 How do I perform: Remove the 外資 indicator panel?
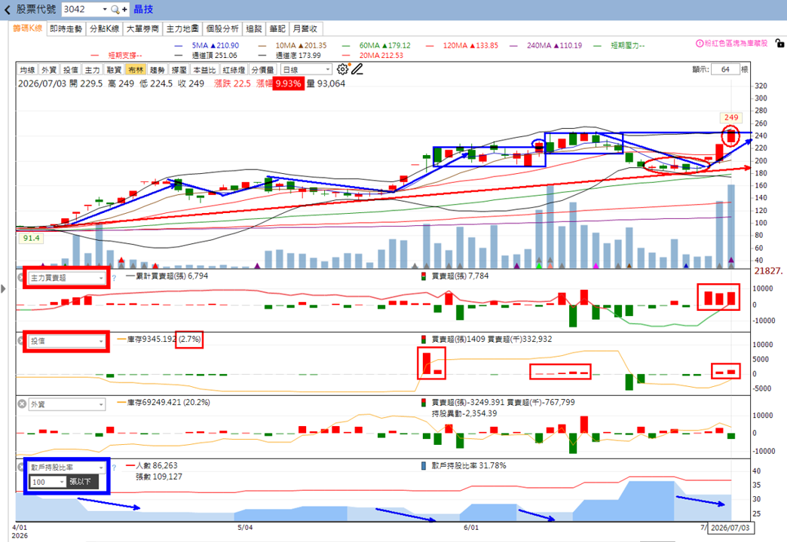tap(22, 404)
